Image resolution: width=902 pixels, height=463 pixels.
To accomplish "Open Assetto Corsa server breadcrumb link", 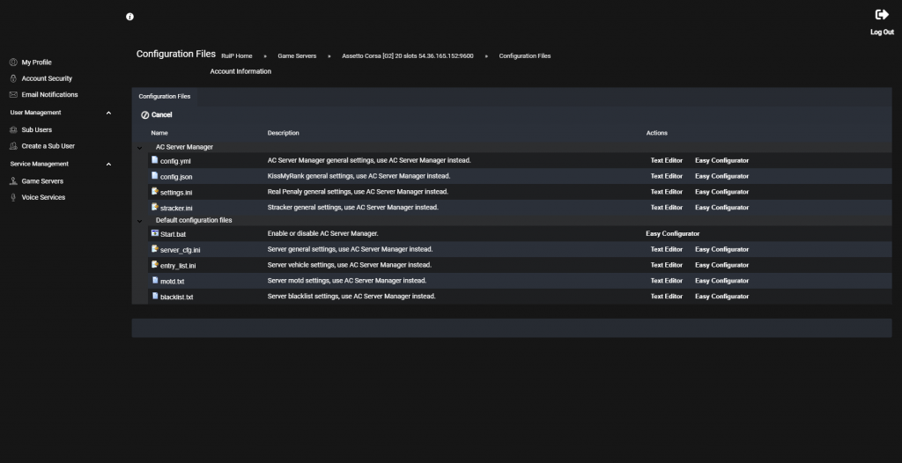I will pos(407,55).
